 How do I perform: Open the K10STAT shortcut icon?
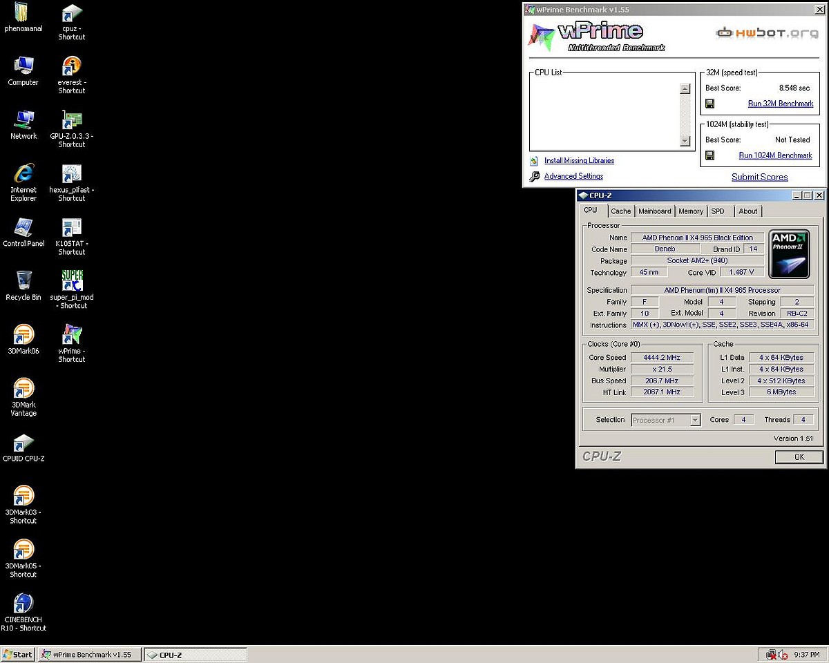pyautogui.click(x=72, y=229)
